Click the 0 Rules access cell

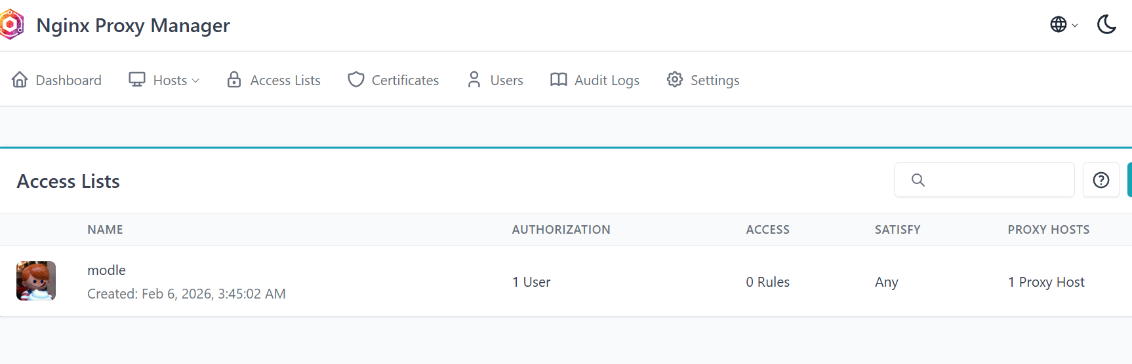pos(767,282)
